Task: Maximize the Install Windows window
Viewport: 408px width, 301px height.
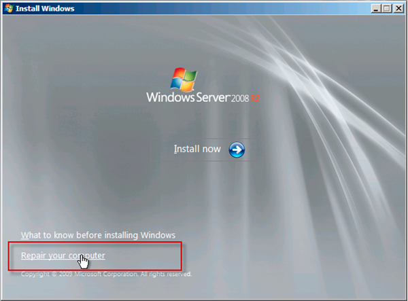Action: (387, 9)
